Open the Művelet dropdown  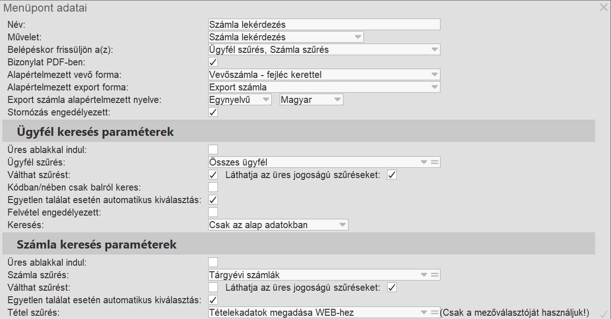pyautogui.click(x=357, y=37)
